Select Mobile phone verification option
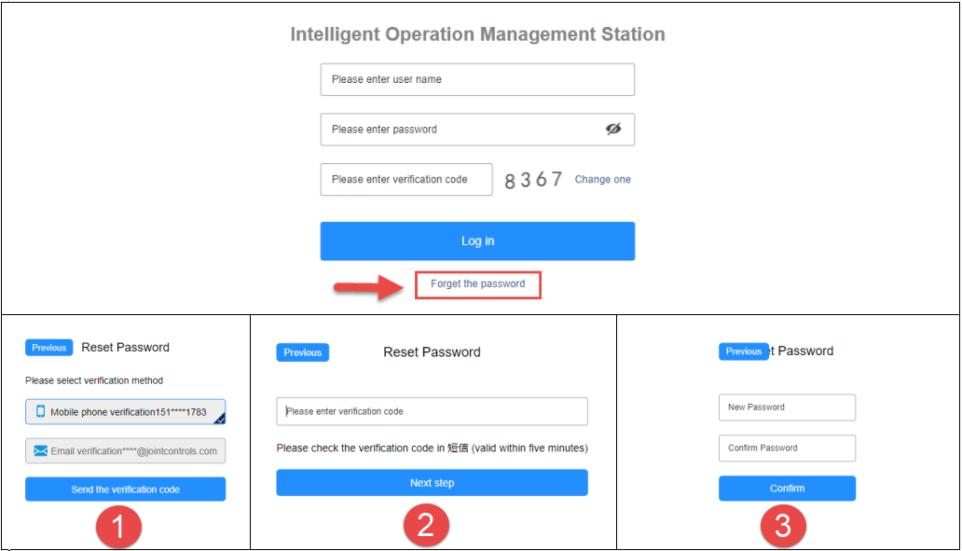Viewport: 962px width, 551px height. pos(125,412)
